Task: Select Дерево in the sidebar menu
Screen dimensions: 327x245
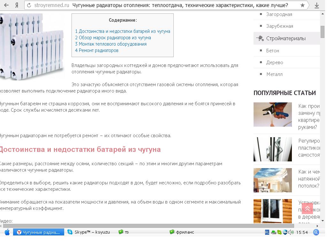Action: pyautogui.click(x=275, y=63)
